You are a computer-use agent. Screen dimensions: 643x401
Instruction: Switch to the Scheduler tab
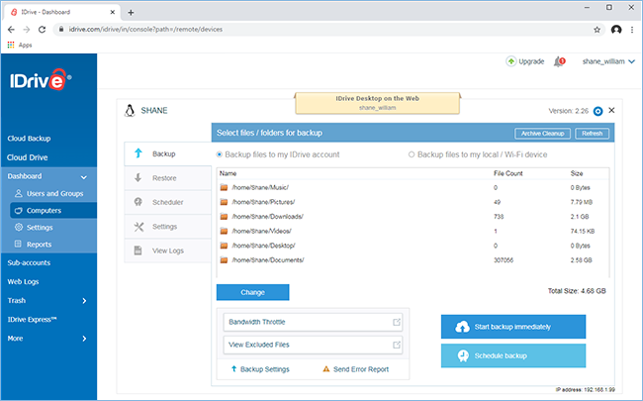[x=168, y=202]
